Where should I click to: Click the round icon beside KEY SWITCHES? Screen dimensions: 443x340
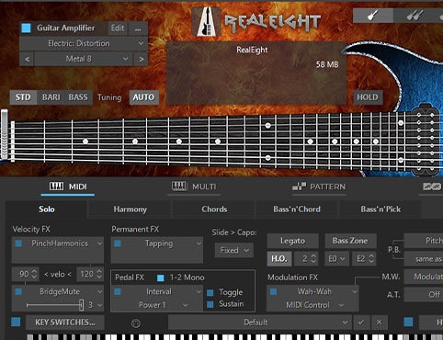pyautogui.click(x=136, y=323)
